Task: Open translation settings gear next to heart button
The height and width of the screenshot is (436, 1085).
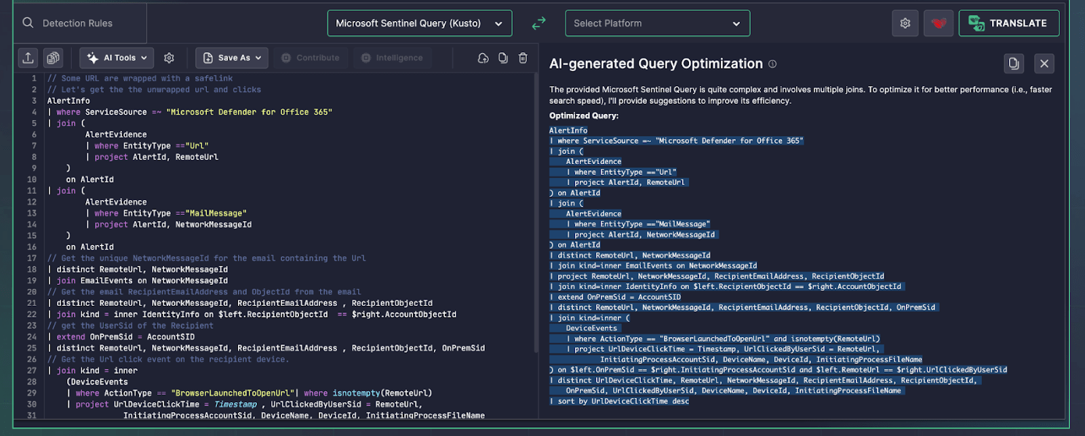Action: coord(905,23)
